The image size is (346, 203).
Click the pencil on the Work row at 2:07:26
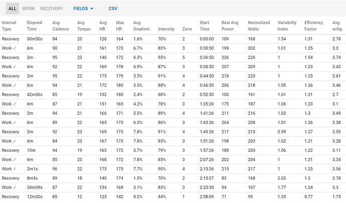pos(15,159)
